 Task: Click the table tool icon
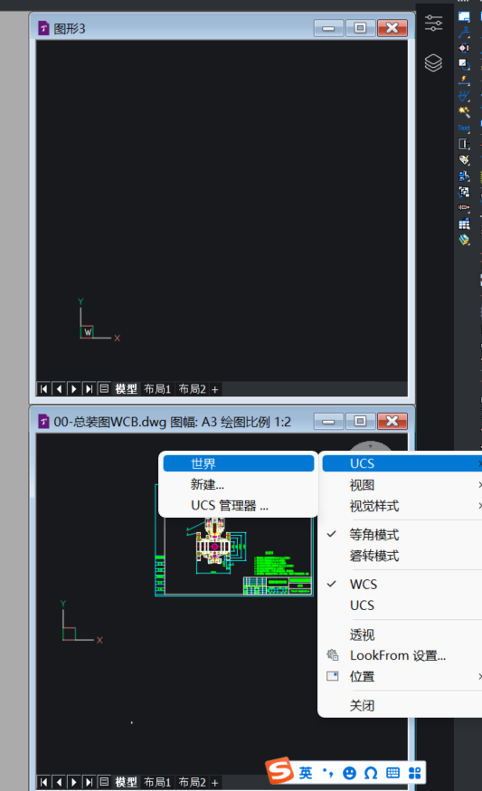pyautogui.click(x=464, y=224)
